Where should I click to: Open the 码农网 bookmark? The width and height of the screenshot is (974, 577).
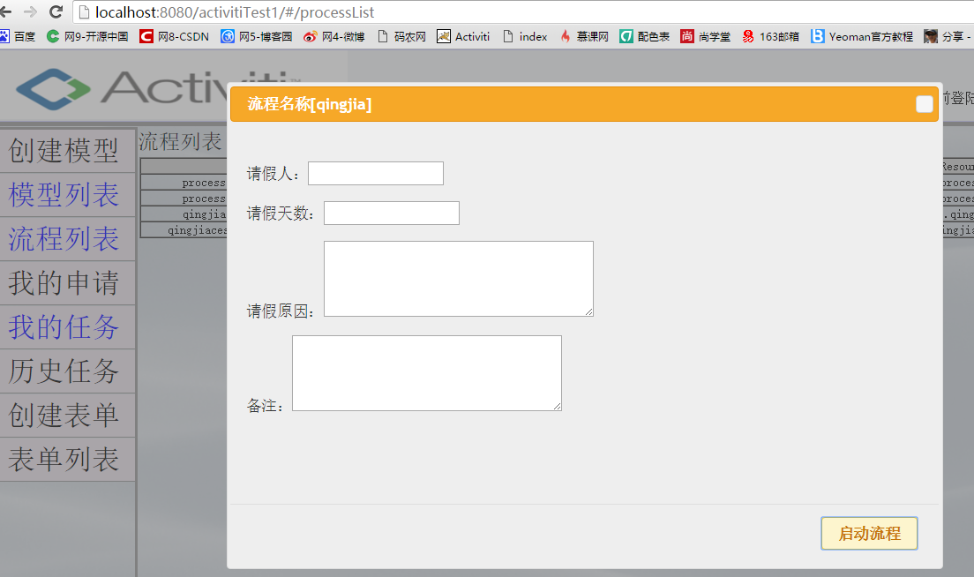pyautogui.click(x=402, y=37)
